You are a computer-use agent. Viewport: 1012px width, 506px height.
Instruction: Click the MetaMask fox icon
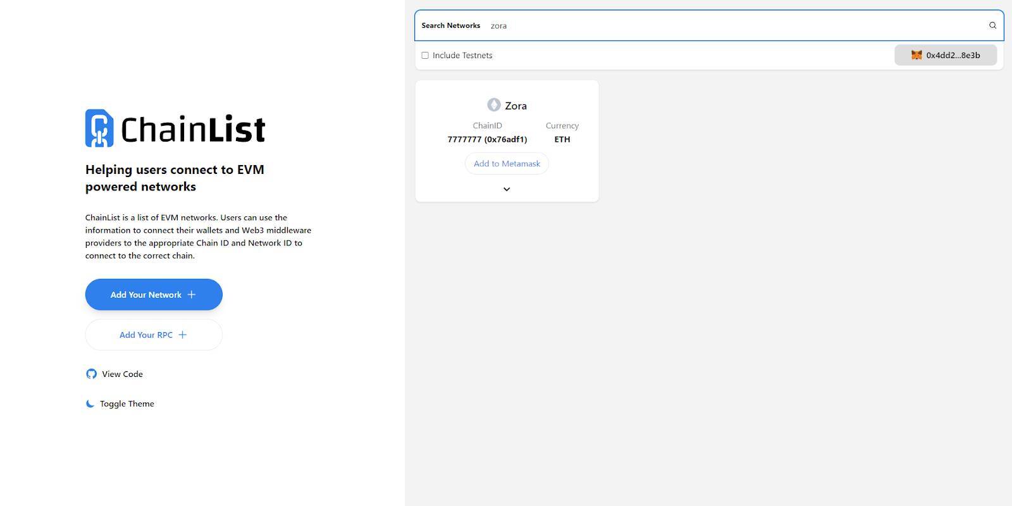pyautogui.click(x=916, y=55)
